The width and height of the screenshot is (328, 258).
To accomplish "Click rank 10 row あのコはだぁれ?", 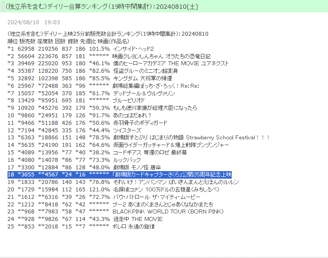I will [79, 115].
